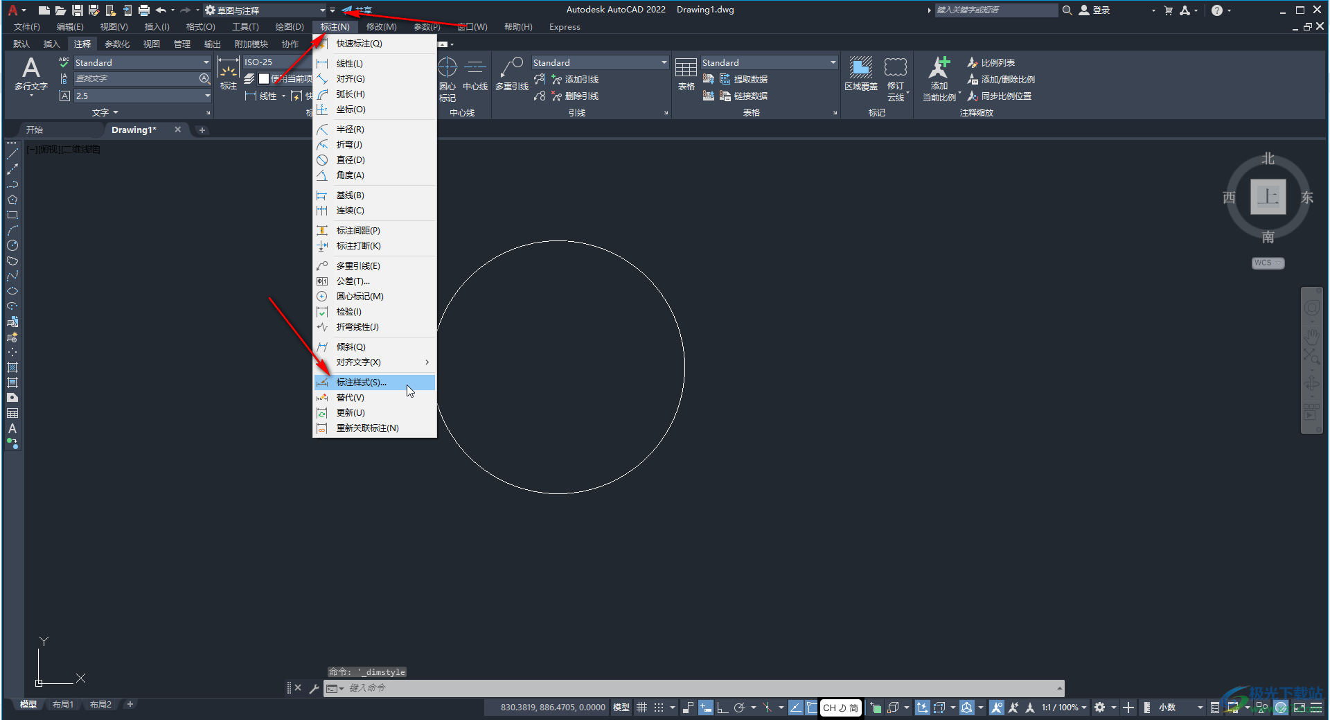Image resolution: width=1330 pixels, height=720 pixels.
Task: Click the Login (登录) button
Action: tap(1094, 10)
